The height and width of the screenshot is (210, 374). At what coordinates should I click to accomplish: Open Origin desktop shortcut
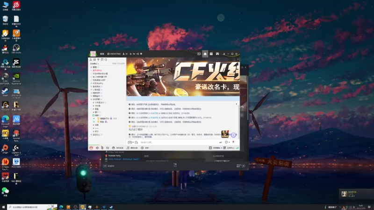(5, 149)
